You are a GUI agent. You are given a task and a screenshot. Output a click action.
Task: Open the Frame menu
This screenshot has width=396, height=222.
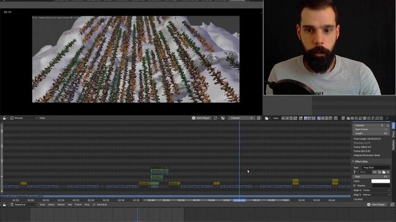point(78,205)
